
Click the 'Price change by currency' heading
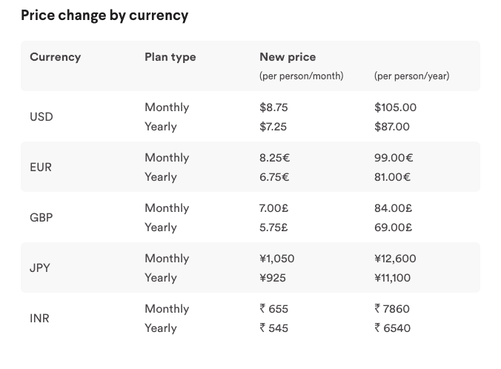point(104,15)
